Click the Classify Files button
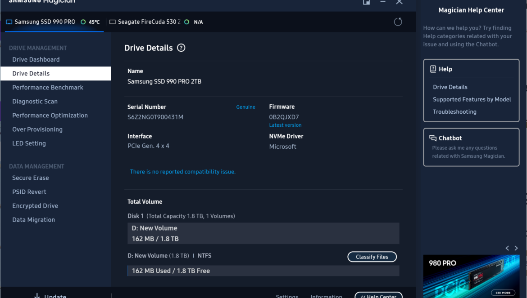527x298 pixels. click(372, 257)
